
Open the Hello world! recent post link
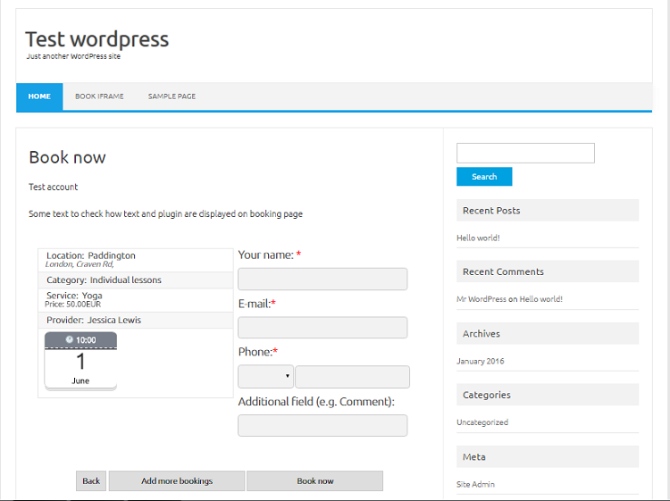[x=478, y=238]
